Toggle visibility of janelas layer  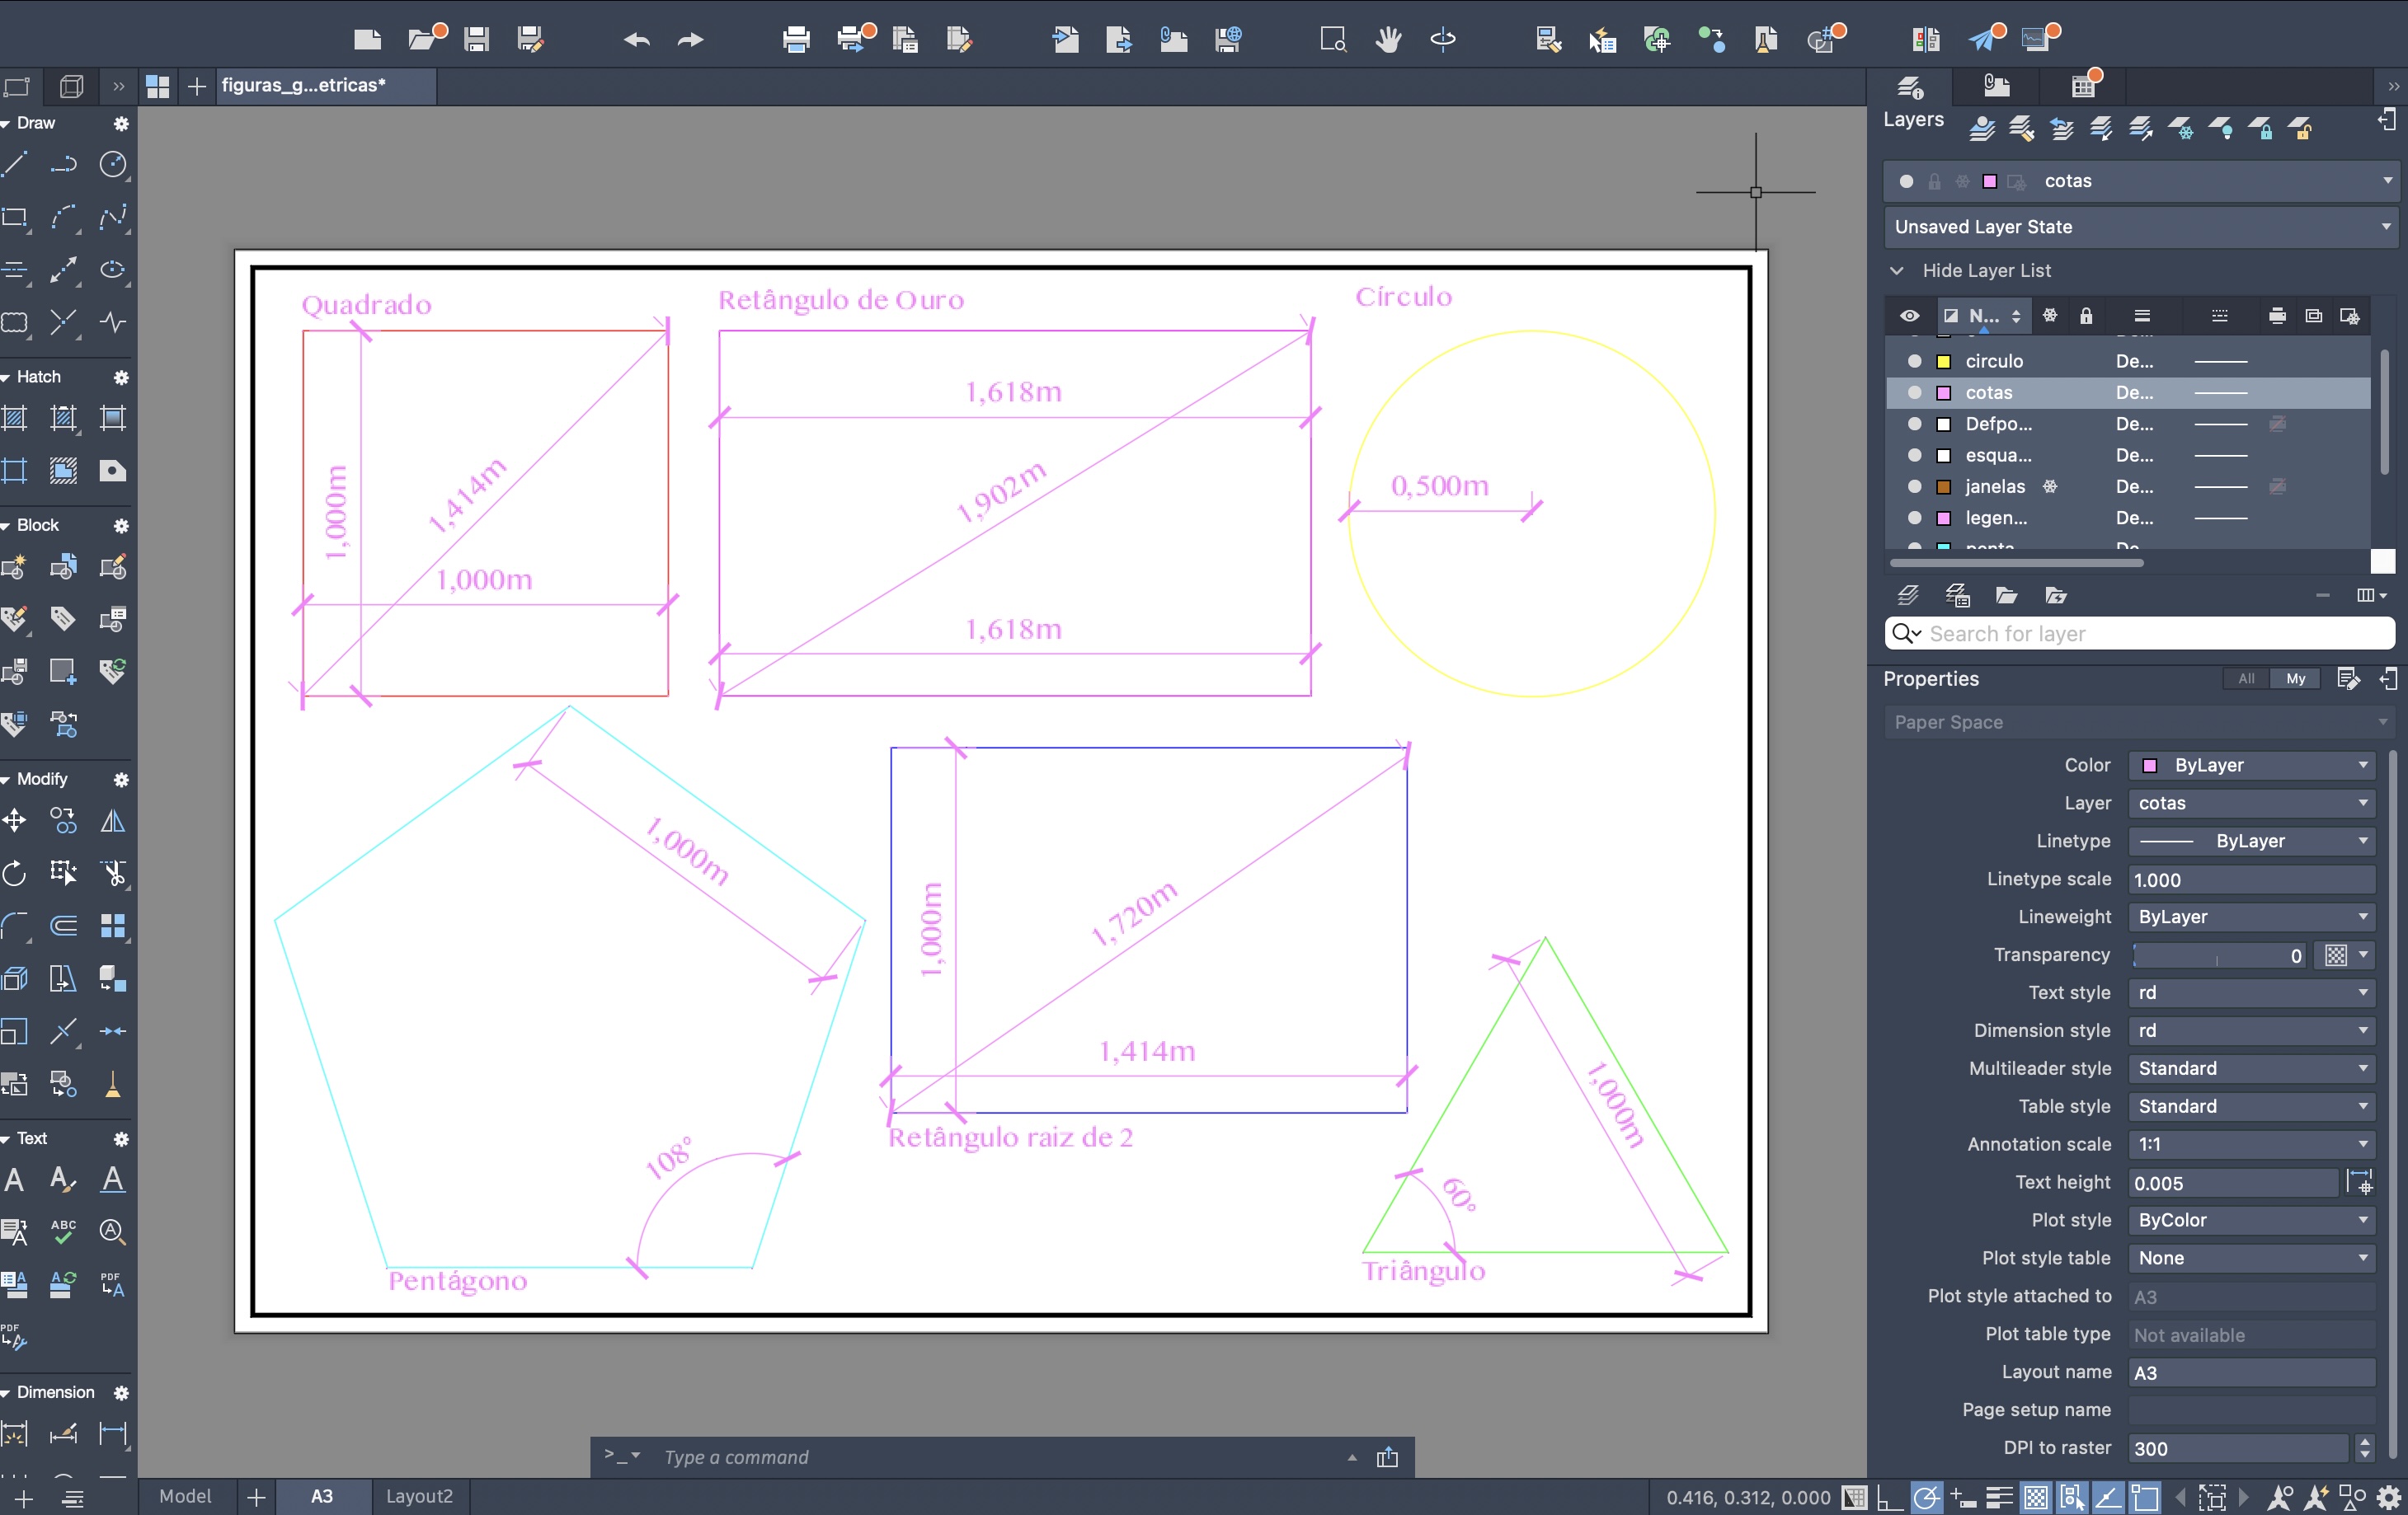point(1914,486)
